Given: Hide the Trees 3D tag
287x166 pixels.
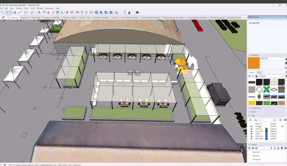Looking at the screenshot, I should click(251, 131).
